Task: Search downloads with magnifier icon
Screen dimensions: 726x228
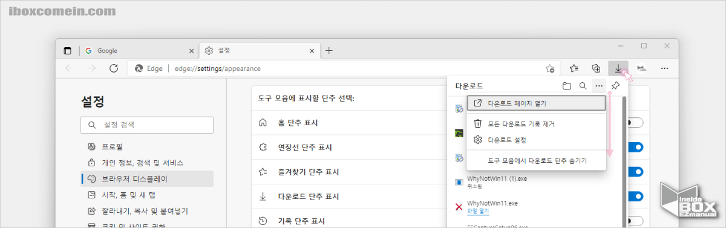Action: tap(583, 86)
